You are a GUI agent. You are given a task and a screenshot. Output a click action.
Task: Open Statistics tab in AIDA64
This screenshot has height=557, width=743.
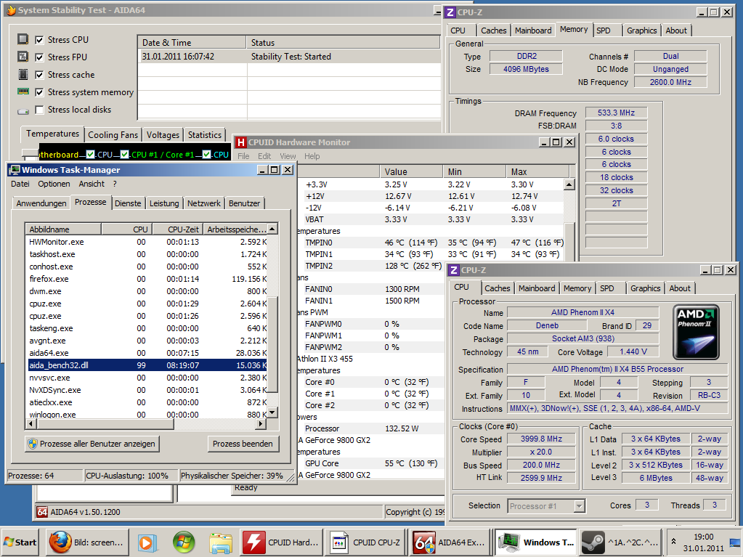(204, 135)
